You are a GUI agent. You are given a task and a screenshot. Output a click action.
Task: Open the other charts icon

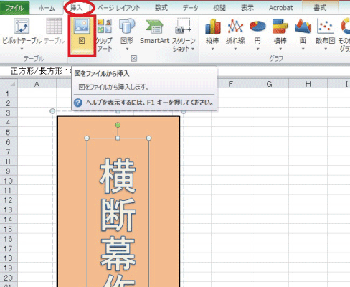(345, 27)
